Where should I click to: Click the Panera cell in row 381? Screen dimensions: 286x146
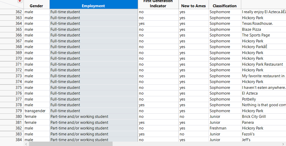(248, 123)
